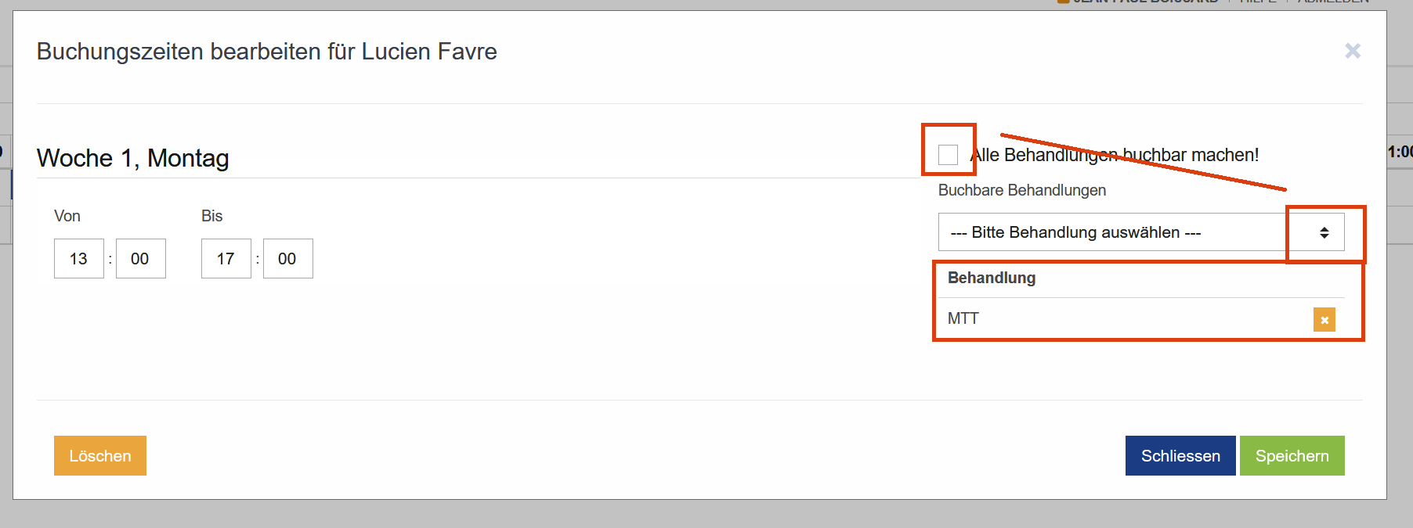Enable 'Alle Behandlungen buchbar machen' checkbox

pyautogui.click(x=948, y=155)
